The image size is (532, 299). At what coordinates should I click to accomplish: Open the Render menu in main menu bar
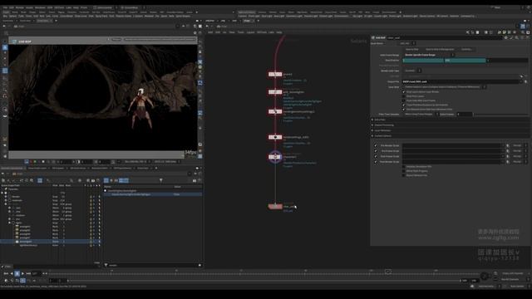[20, 7]
